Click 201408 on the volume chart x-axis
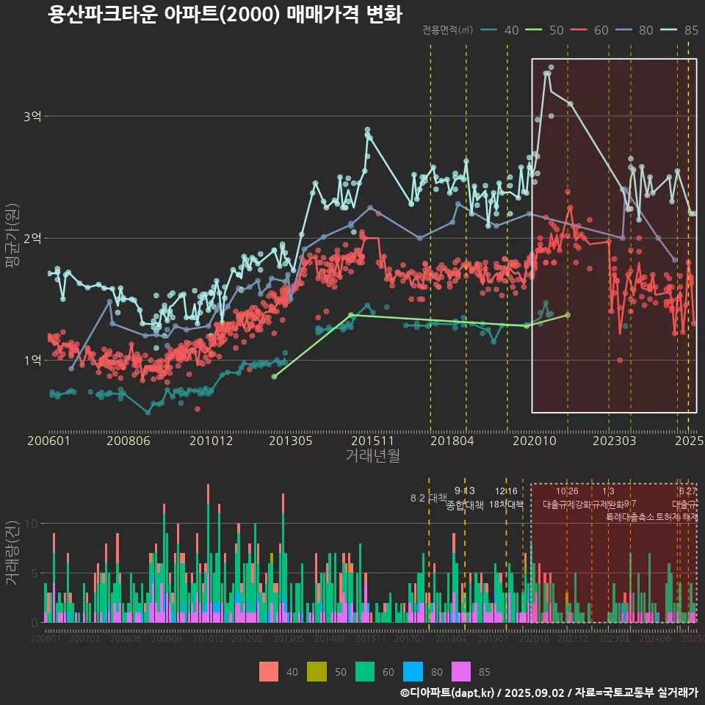 pos(330,638)
